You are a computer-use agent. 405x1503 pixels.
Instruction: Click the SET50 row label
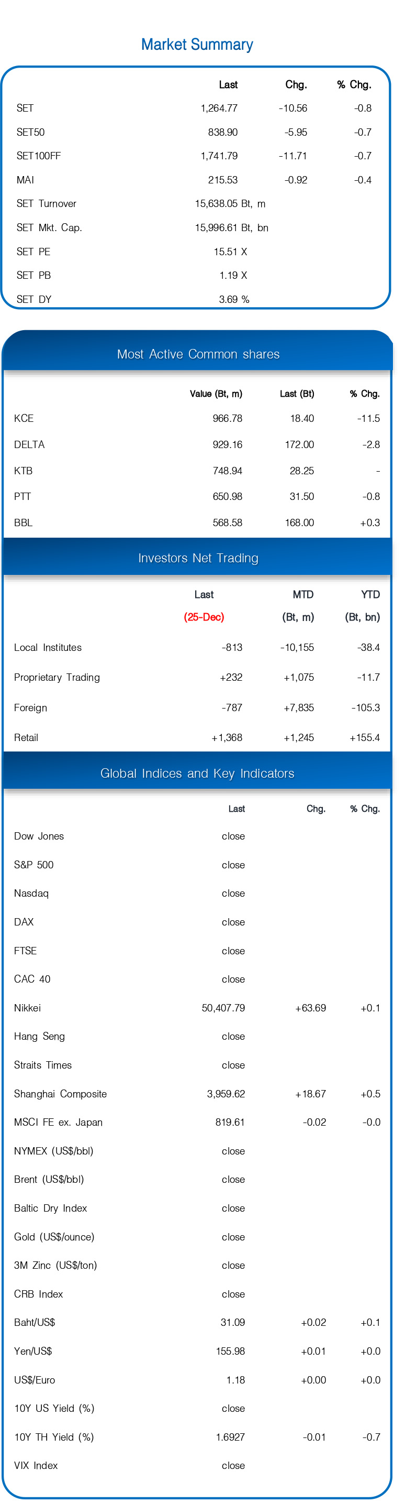30,132
